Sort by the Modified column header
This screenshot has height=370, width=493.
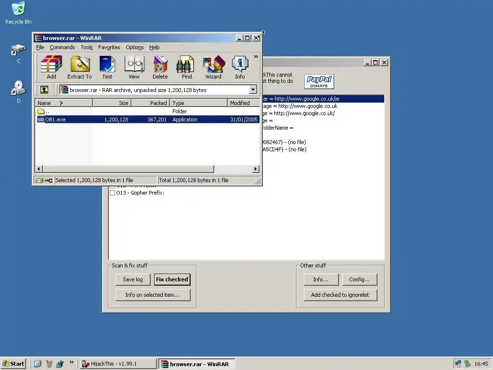coord(244,103)
